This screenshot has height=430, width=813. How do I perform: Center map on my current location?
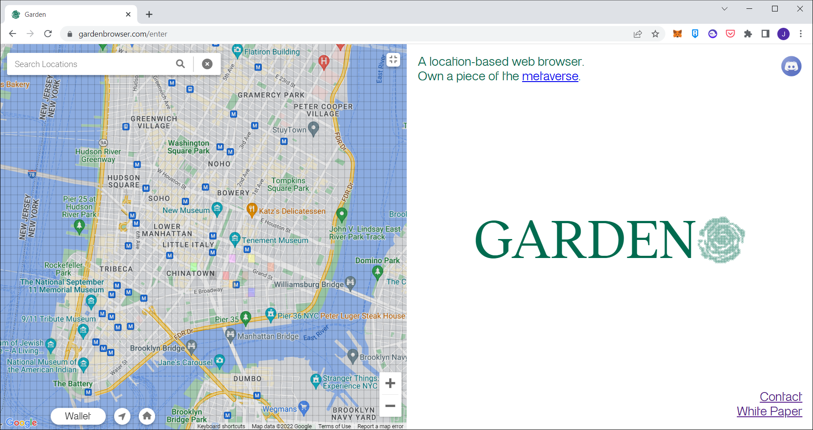(123, 416)
